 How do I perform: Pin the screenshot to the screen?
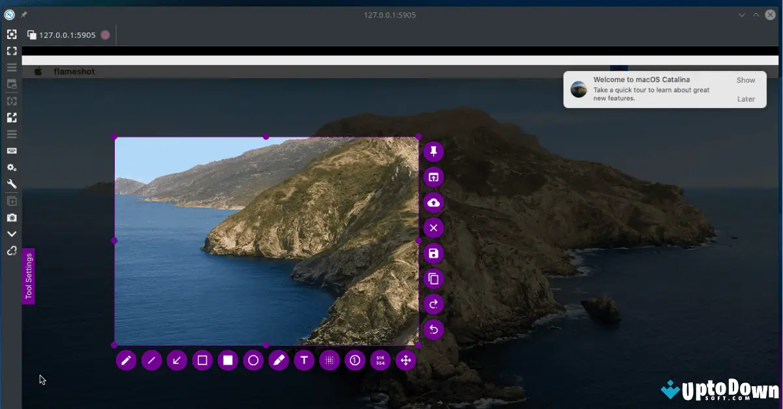[x=433, y=151]
